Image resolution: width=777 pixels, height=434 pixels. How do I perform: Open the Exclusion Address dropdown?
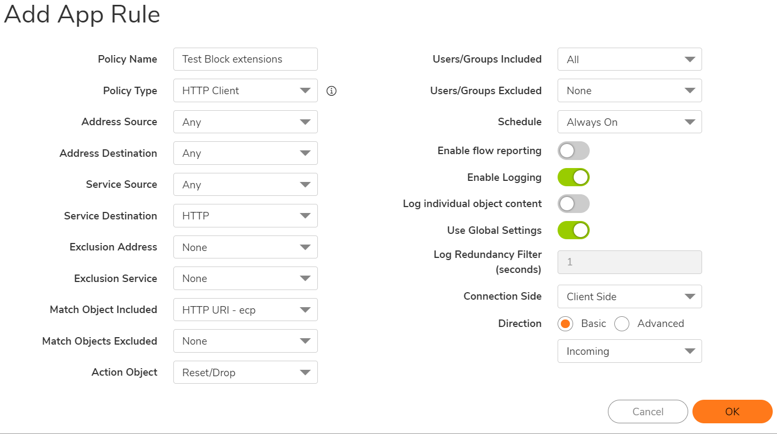pos(246,247)
